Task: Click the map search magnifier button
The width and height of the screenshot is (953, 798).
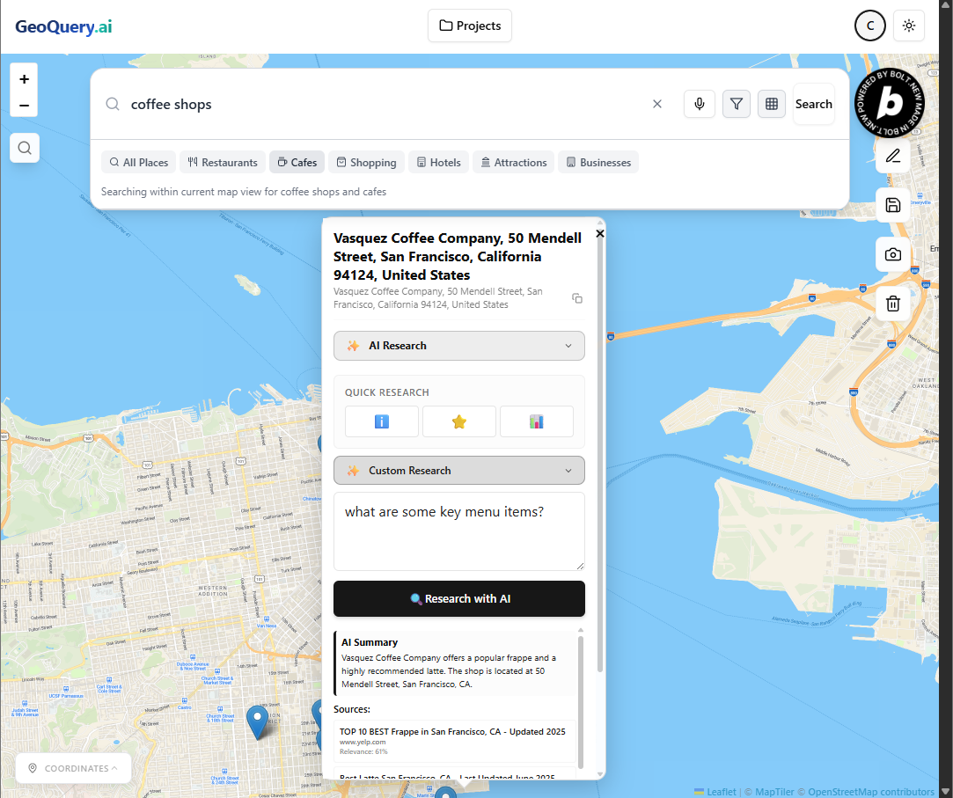Action: [x=25, y=148]
